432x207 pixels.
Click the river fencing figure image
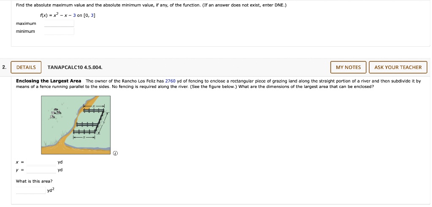pyautogui.click(x=76, y=125)
